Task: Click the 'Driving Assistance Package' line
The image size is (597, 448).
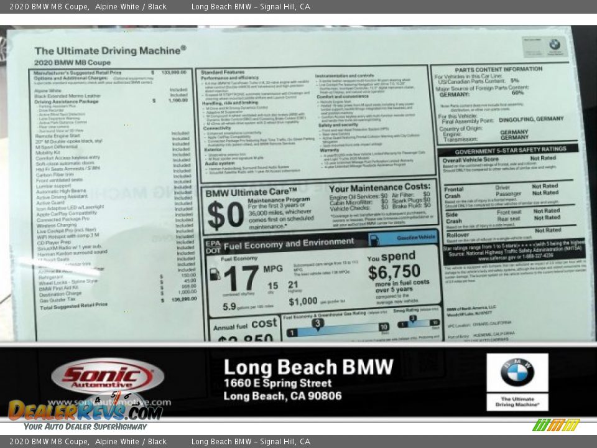Action: click(67, 101)
